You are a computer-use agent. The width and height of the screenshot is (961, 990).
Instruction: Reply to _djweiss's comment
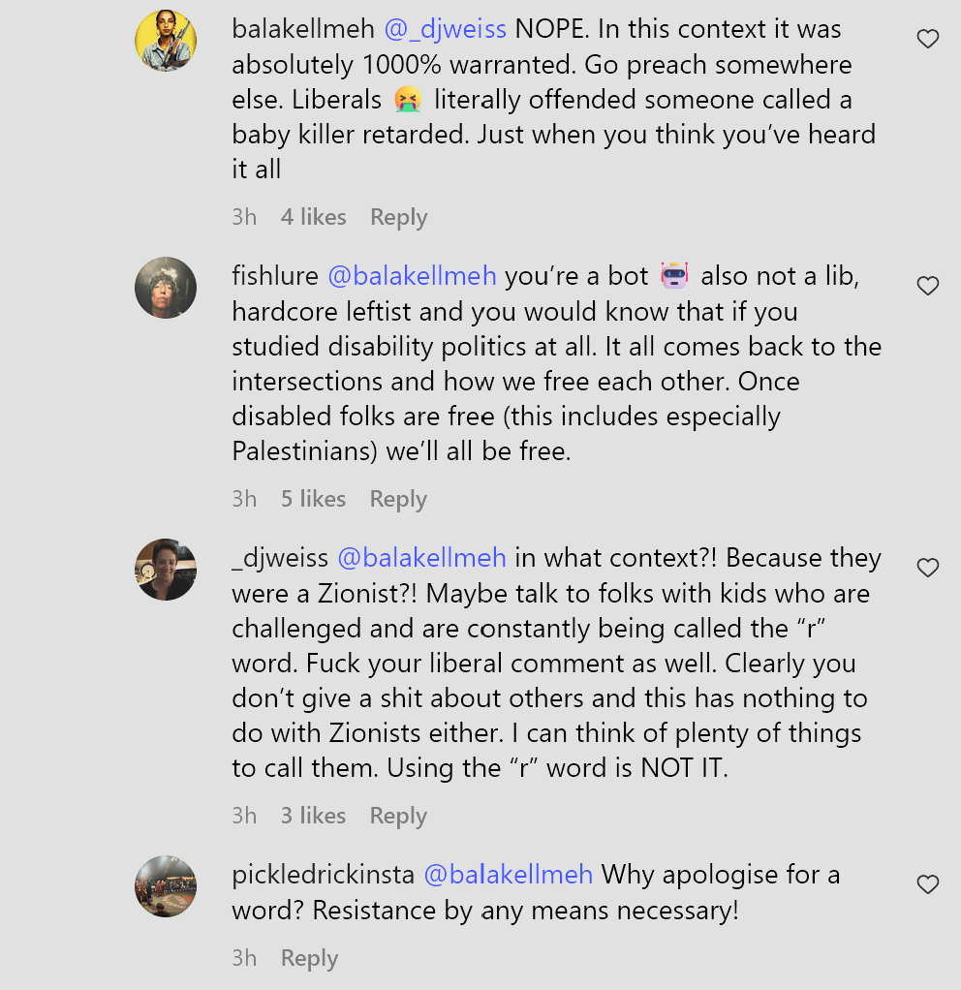[x=398, y=816]
